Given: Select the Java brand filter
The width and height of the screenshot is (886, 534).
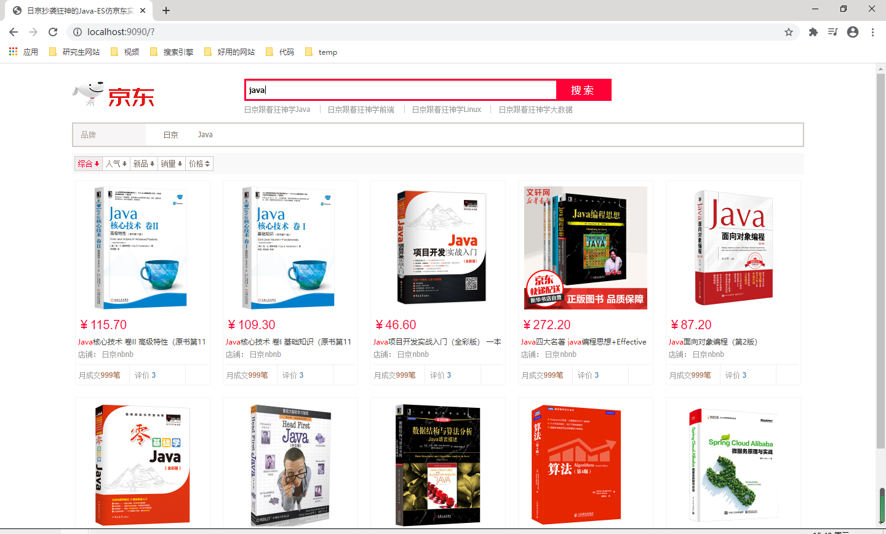Looking at the screenshot, I should click(x=205, y=135).
